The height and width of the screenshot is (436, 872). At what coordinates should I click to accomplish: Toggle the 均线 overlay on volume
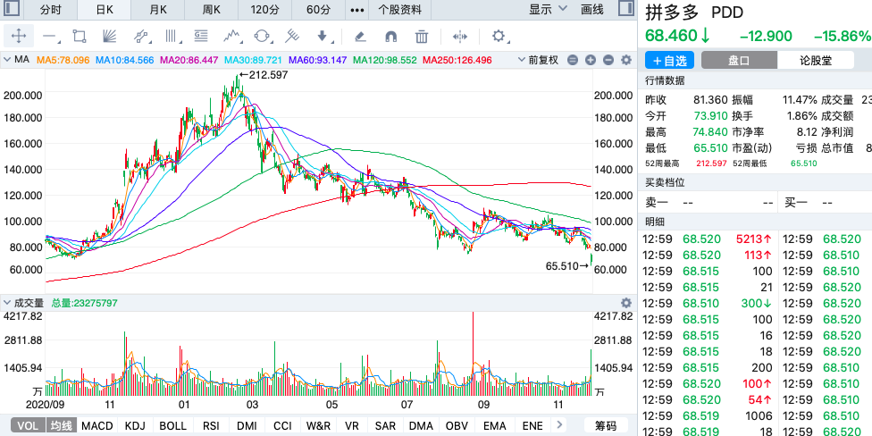60,426
